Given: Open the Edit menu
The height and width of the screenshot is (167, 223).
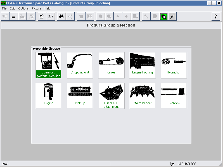Looking at the screenshot, I should (x=12, y=9).
